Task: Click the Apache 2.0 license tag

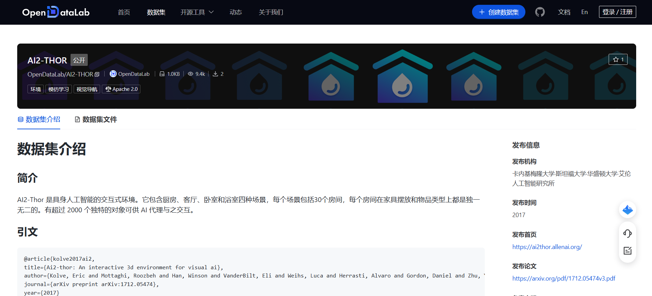Action: tap(121, 89)
